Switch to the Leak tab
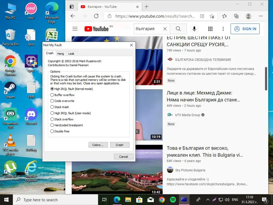Image resolution: width=273 pixels, height=205 pixels. (x=71, y=54)
